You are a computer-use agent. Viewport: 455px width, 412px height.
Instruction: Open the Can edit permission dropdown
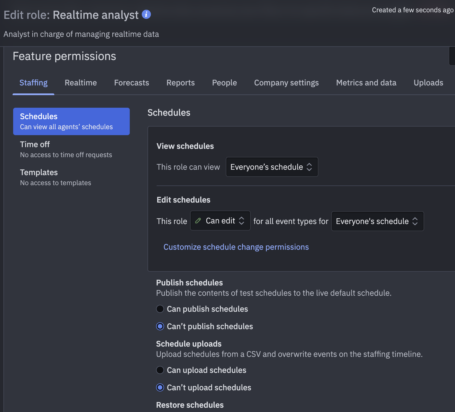pyautogui.click(x=220, y=221)
